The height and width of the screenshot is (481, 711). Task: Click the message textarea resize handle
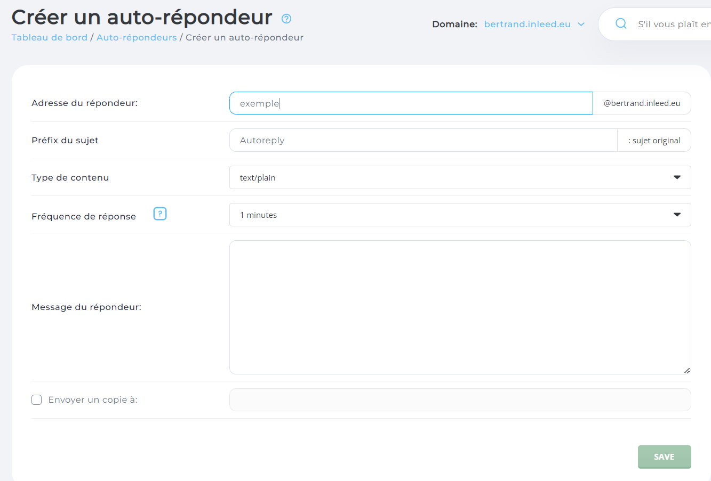tap(687, 370)
